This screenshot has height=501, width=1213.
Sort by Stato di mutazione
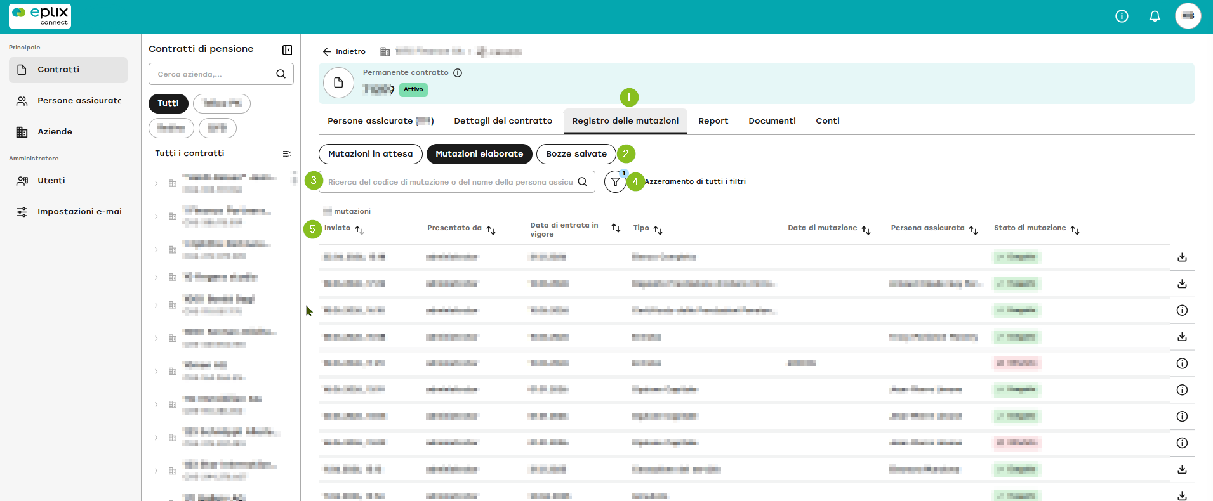coord(1075,230)
